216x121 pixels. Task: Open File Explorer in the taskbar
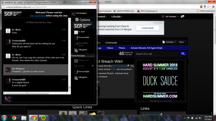point(24,118)
